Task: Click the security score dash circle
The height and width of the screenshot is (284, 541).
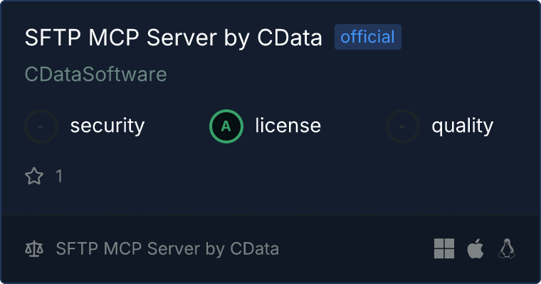Action: click(41, 126)
